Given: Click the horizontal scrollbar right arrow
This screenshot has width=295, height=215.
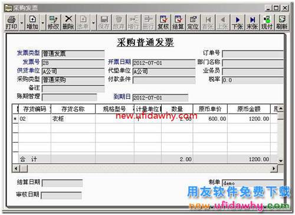Looking at the screenshot, I should pyautogui.click(x=274, y=168).
